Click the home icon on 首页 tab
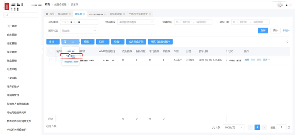Image resolution: width=295 pixels, height=135 pixels. click(x=47, y=14)
